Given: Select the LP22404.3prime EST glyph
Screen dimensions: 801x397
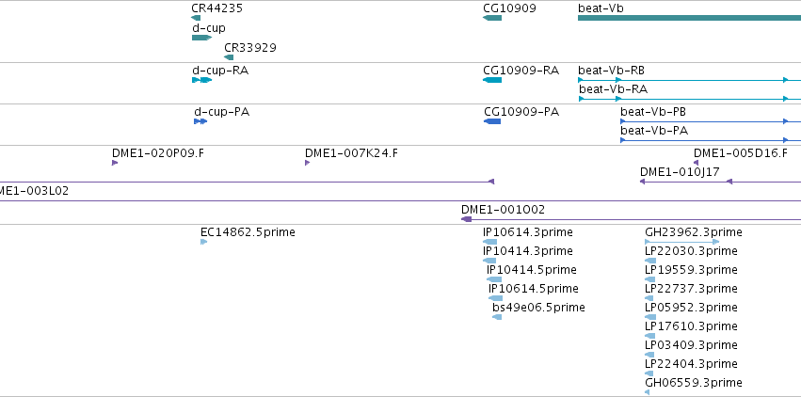Looking at the screenshot, I should click(x=649, y=373).
